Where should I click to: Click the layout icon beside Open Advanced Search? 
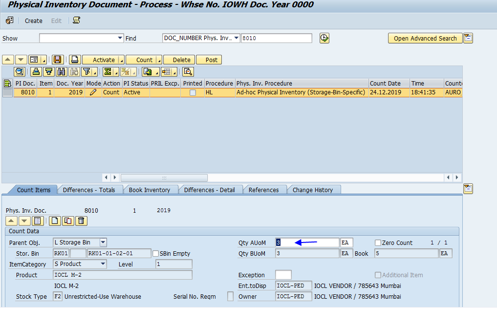click(x=468, y=38)
